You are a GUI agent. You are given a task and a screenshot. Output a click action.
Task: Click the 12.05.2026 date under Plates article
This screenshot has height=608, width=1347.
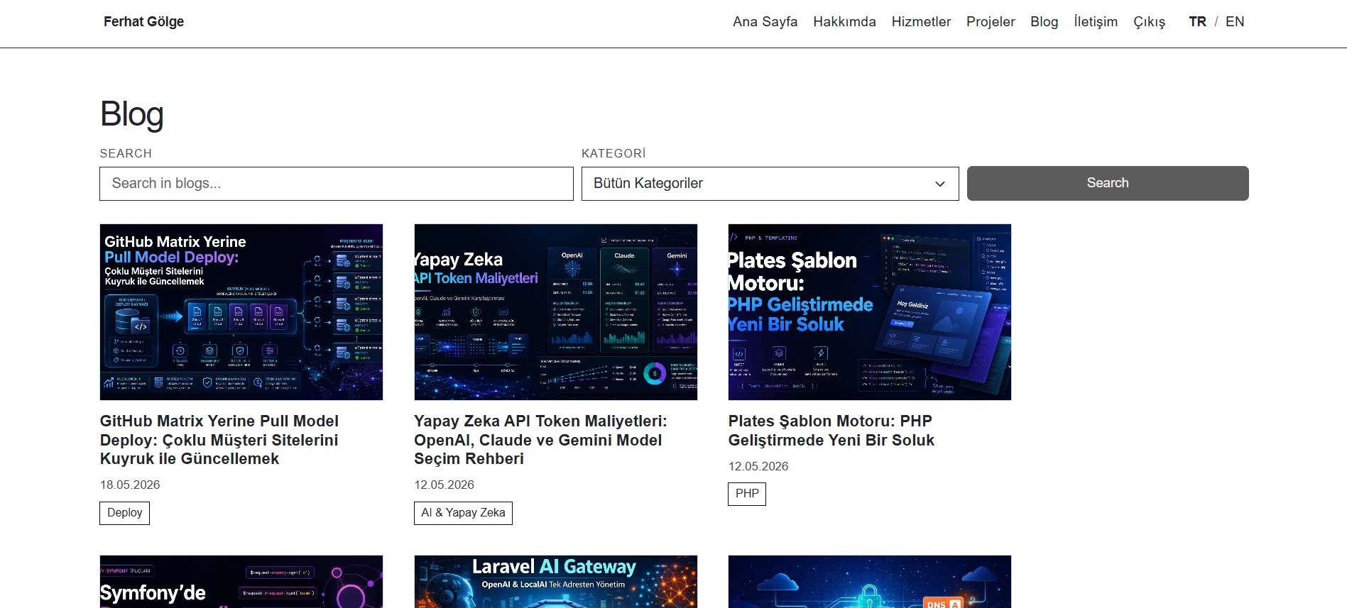(x=758, y=467)
